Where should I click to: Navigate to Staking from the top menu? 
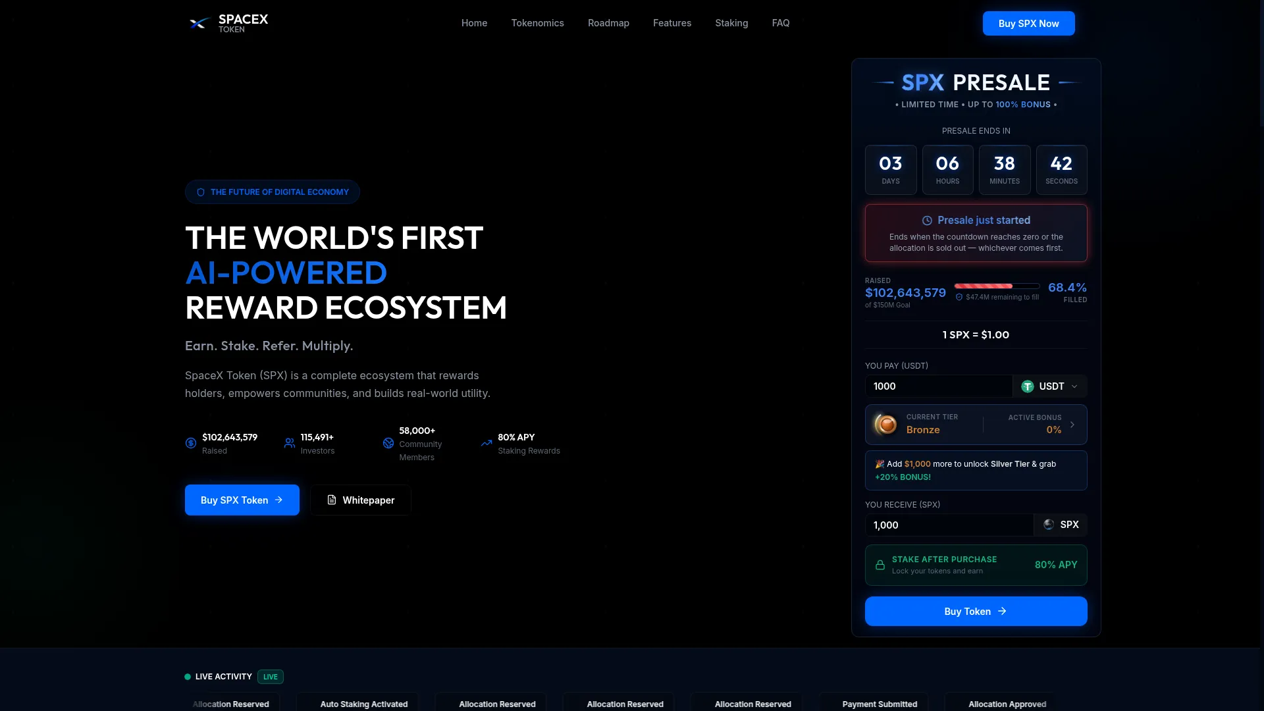click(x=731, y=23)
